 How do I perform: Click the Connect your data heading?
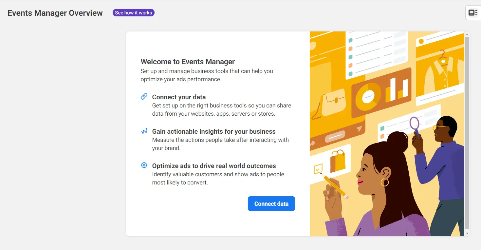tap(179, 97)
